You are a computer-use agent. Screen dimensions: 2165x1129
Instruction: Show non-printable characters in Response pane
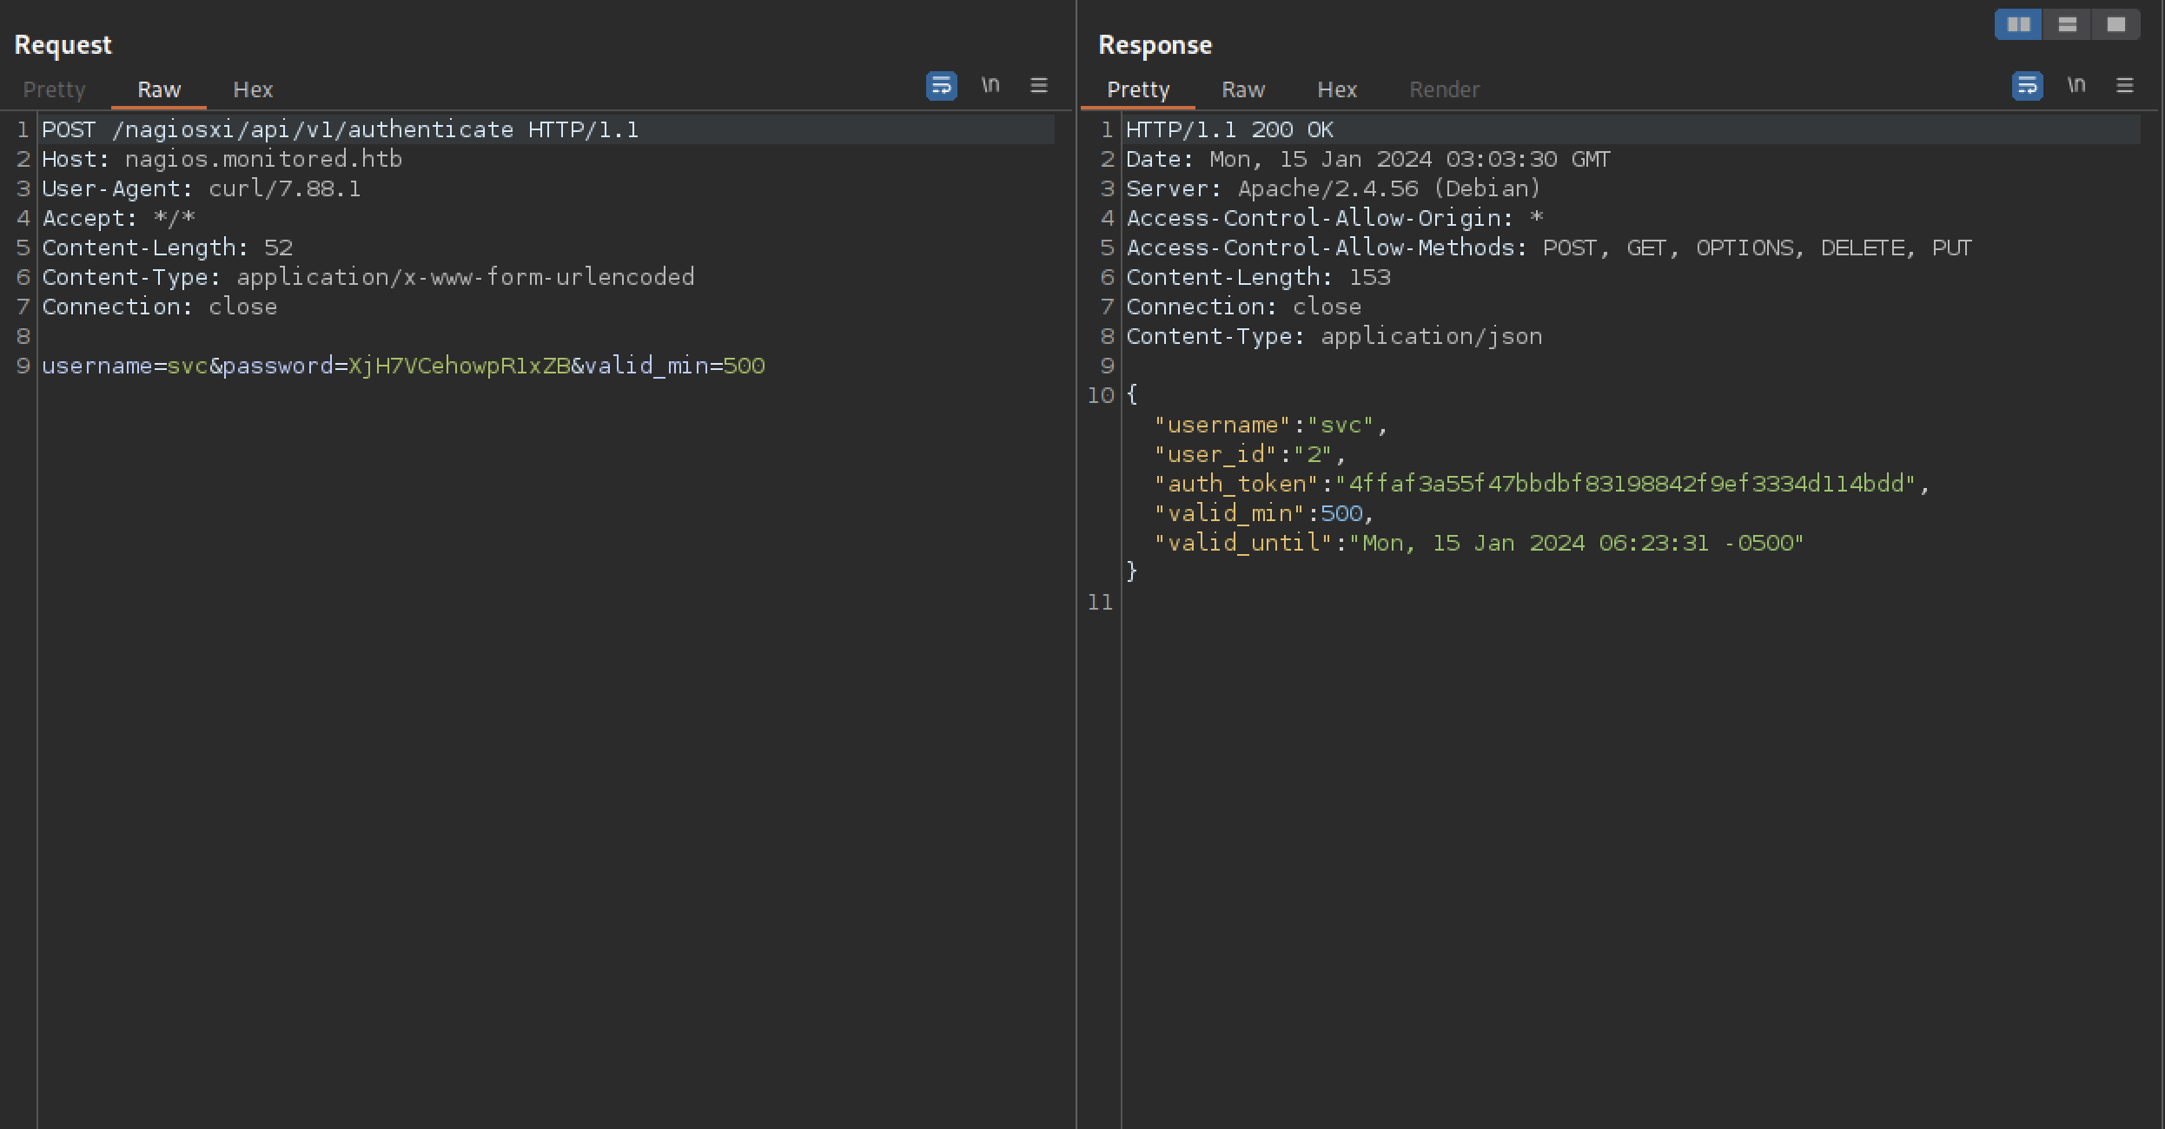click(x=2076, y=85)
